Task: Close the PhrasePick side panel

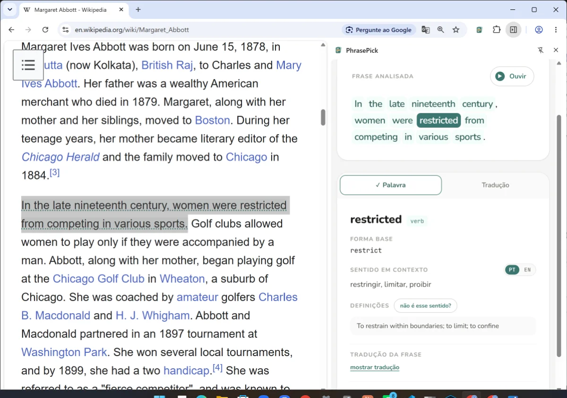Action: (556, 50)
